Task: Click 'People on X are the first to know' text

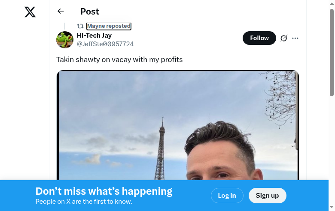Action: (x=84, y=202)
